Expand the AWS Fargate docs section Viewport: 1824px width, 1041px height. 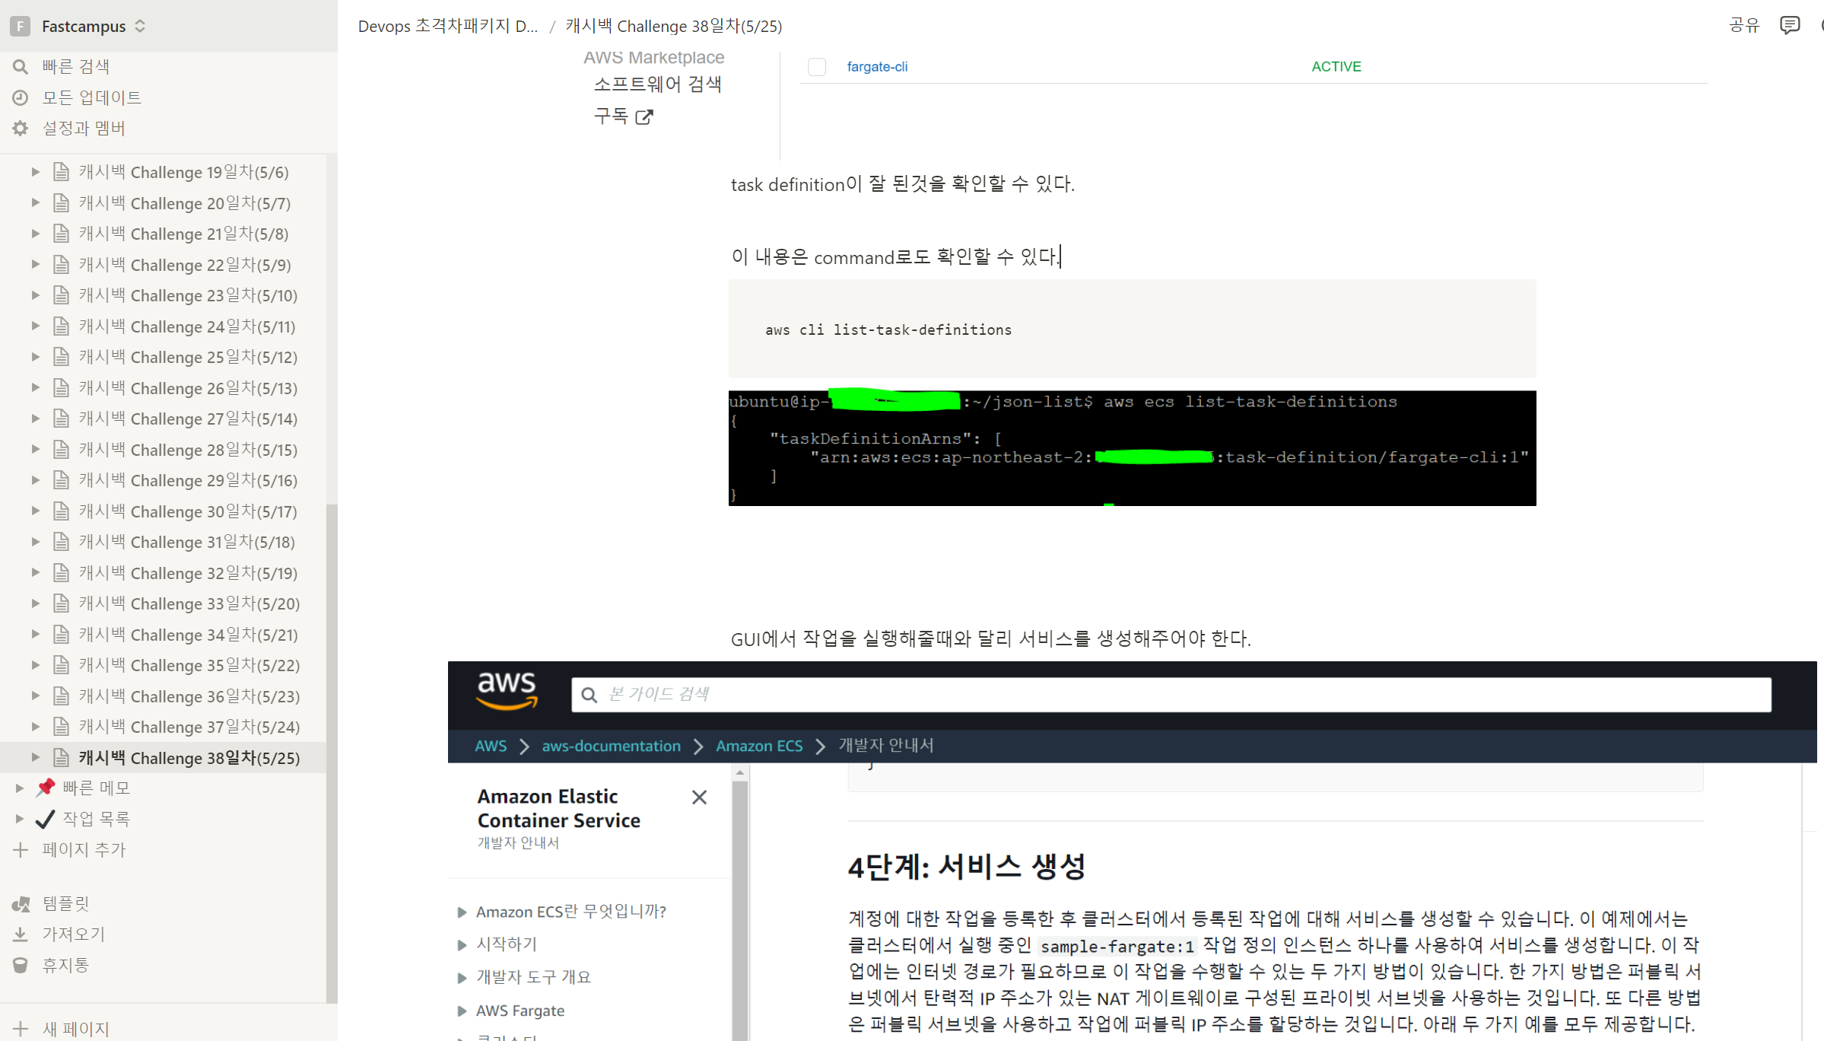click(x=462, y=1011)
